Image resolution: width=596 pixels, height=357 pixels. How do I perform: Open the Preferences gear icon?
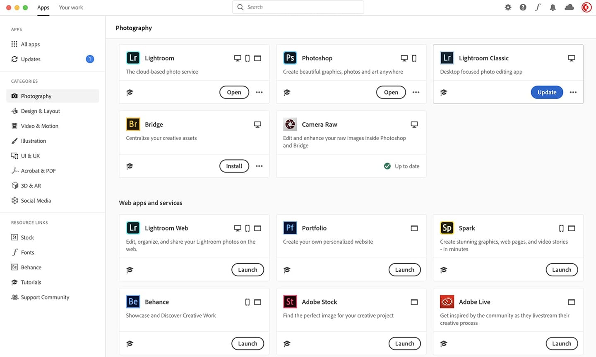508,7
